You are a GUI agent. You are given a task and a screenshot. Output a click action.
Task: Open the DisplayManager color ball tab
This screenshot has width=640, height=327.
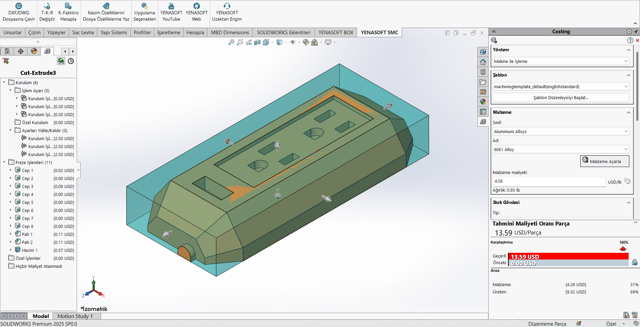34,51
